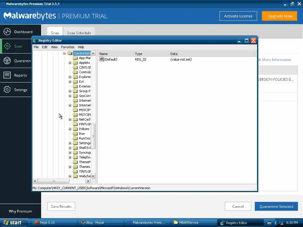
Task: Click the tree scroll up arrow
Action: (93, 53)
